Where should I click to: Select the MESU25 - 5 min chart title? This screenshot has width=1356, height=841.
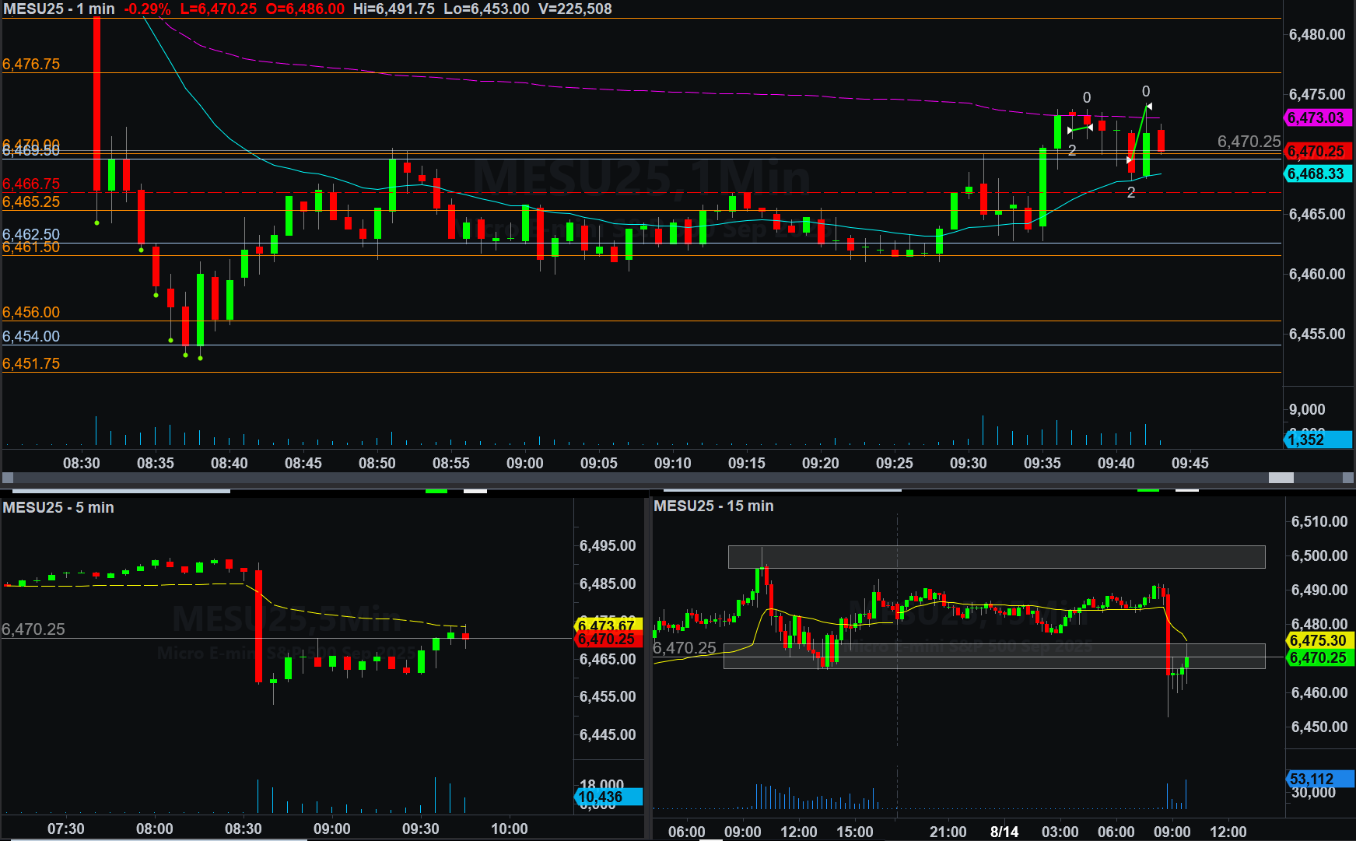point(58,507)
